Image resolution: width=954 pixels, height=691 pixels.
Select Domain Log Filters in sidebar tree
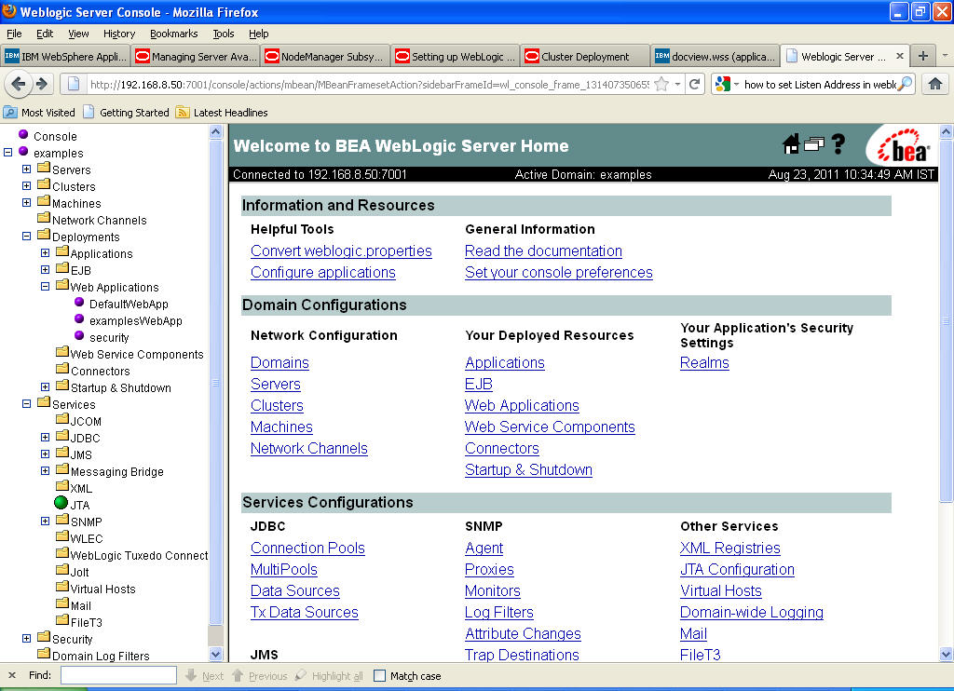point(101,656)
